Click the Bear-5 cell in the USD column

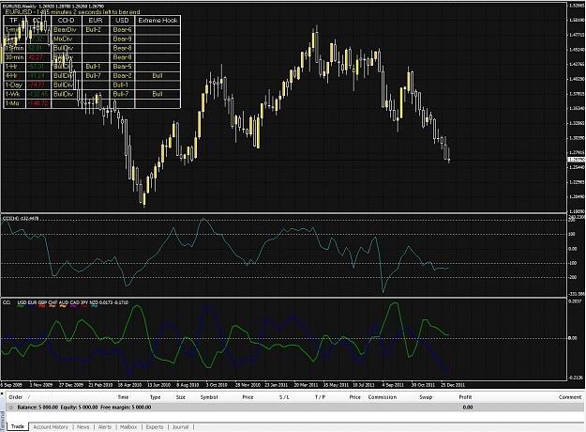click(x=122, y=67)
